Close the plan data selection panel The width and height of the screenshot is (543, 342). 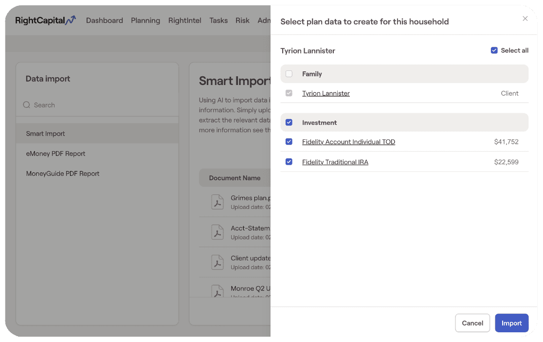tap(525, 18)
